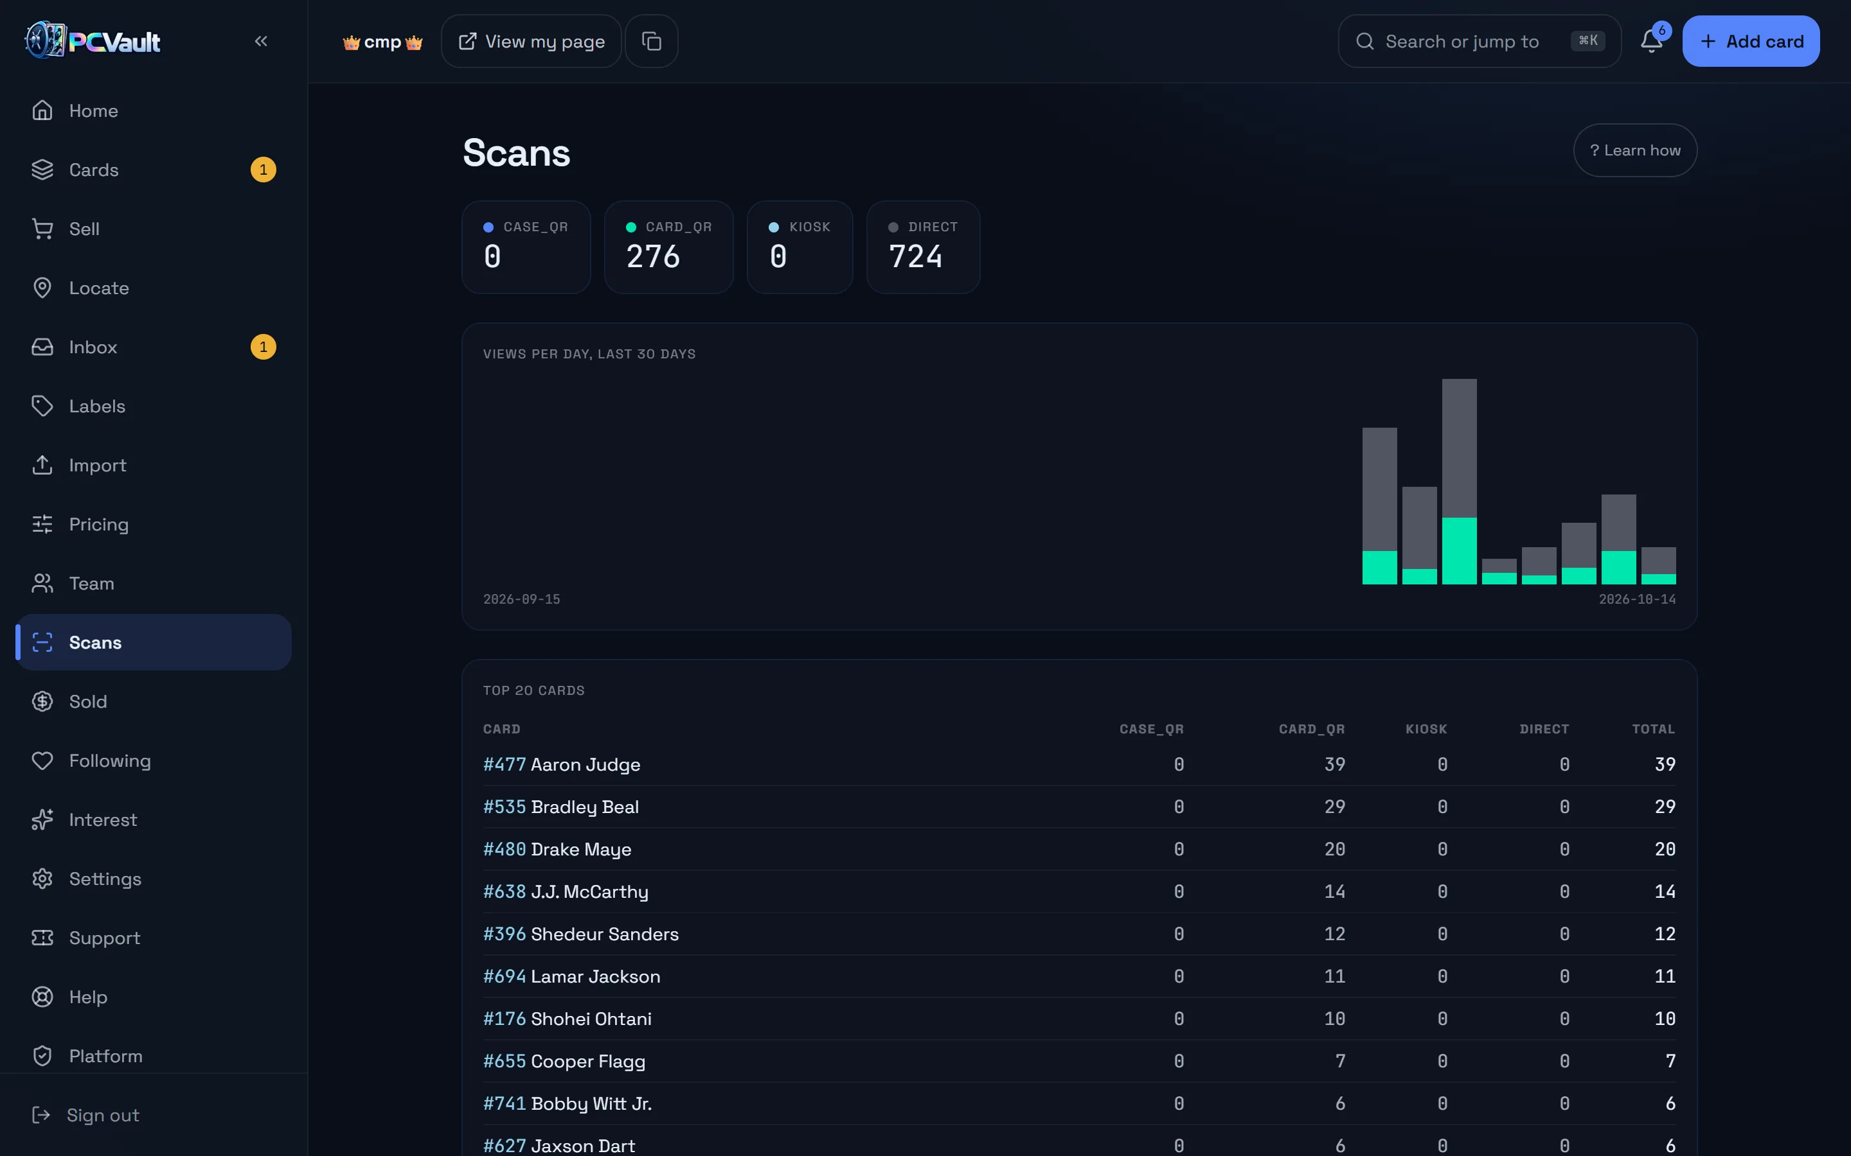Click the Following heart icon
The height and width of the screenshot is (1156, 1851).
tap(42, 761)
